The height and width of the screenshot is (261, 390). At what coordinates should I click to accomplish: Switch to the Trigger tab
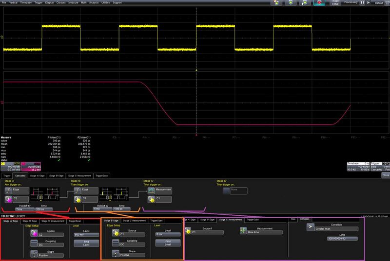(7, 176)
